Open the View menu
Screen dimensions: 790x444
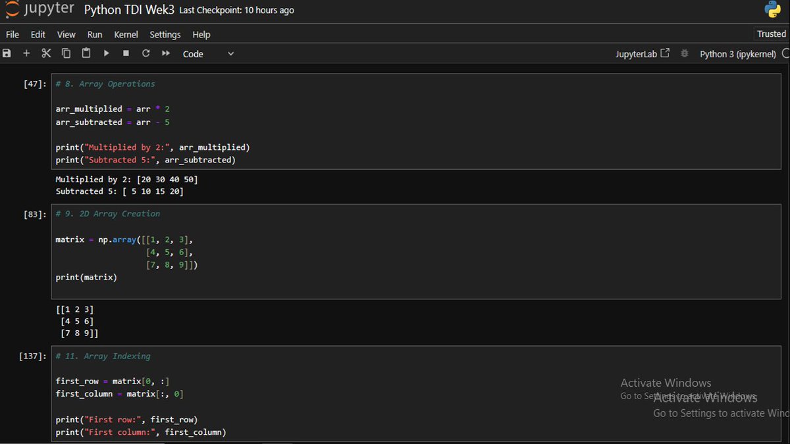click(66, 34)
